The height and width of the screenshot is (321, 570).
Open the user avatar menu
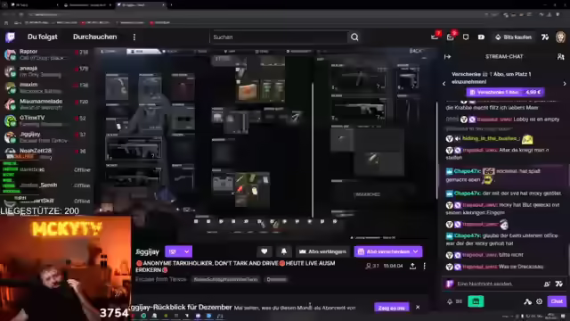click(x=560, y=37)
